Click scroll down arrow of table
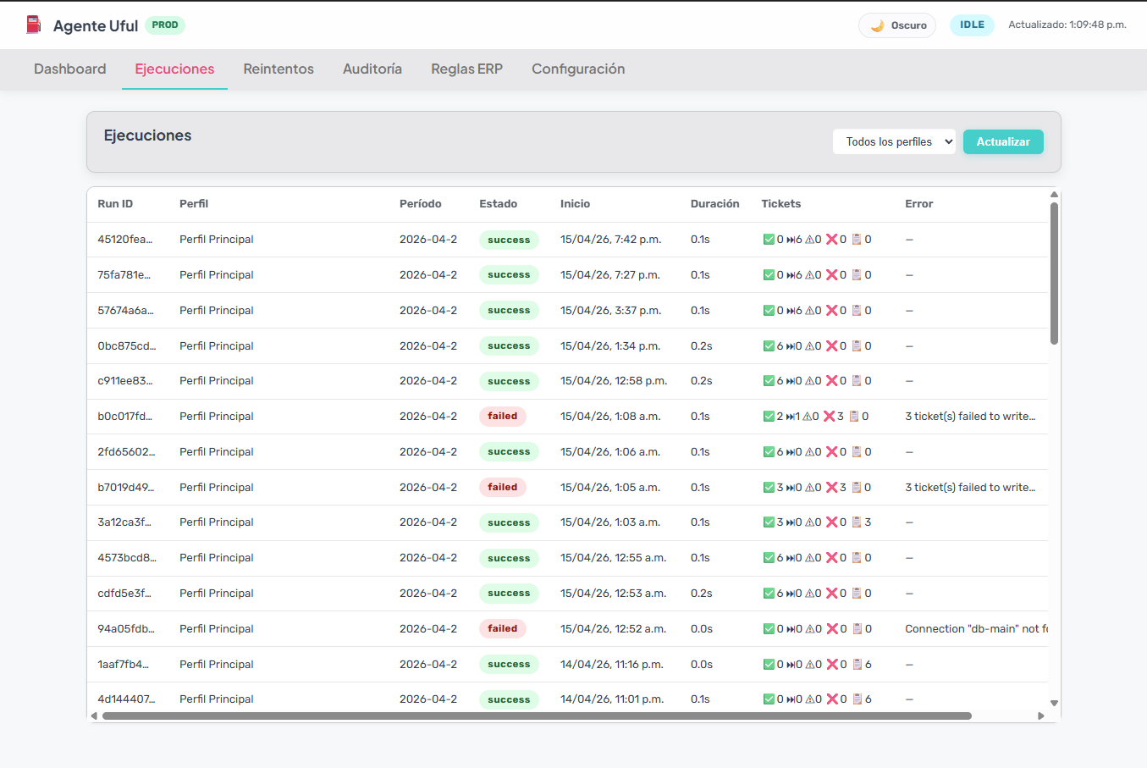This screenshot has height=768, width=1147. [x=1054, y=703]
